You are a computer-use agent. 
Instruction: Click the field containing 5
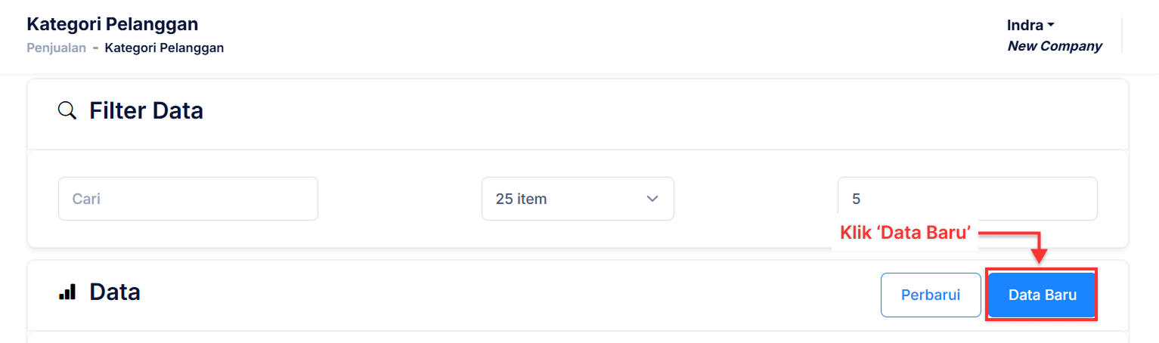(x=967, y=199)
